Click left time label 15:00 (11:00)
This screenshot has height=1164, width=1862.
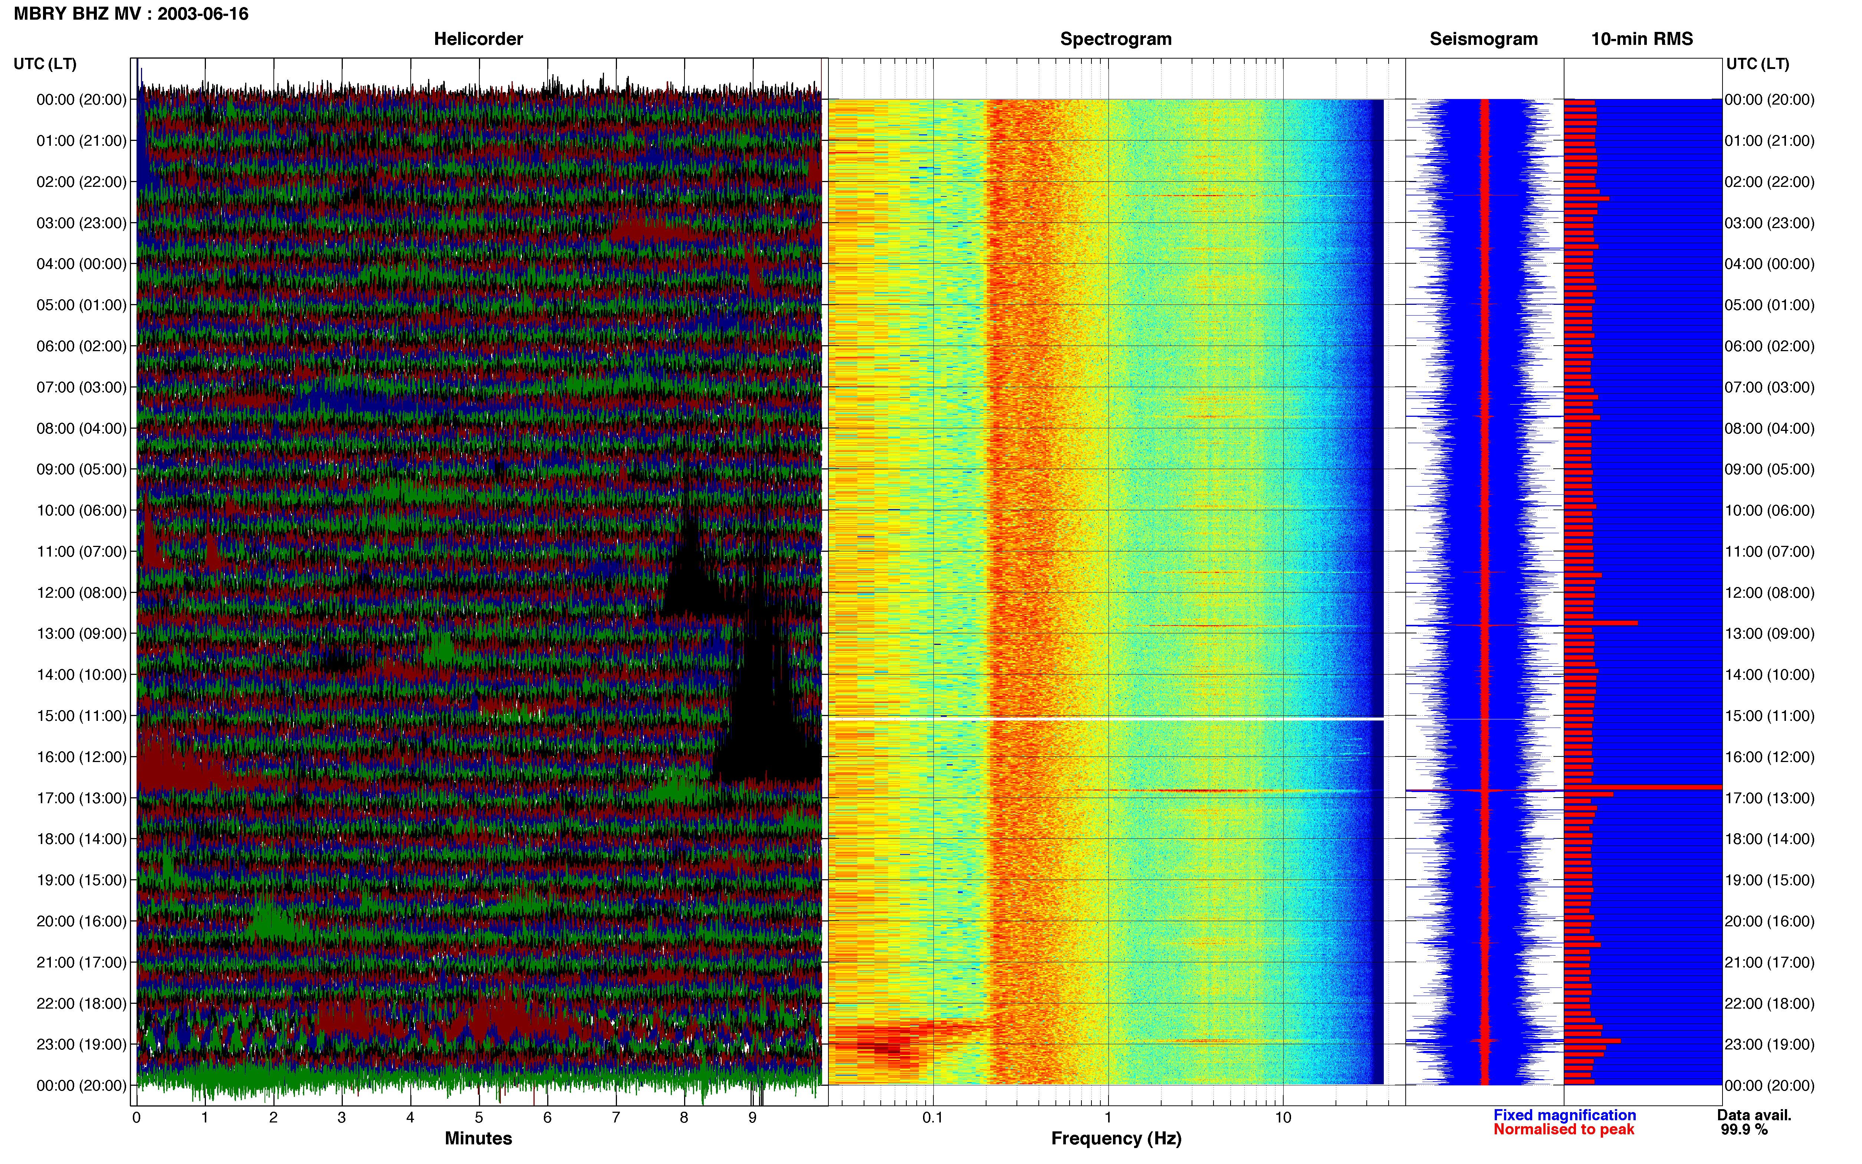(82, 716)
